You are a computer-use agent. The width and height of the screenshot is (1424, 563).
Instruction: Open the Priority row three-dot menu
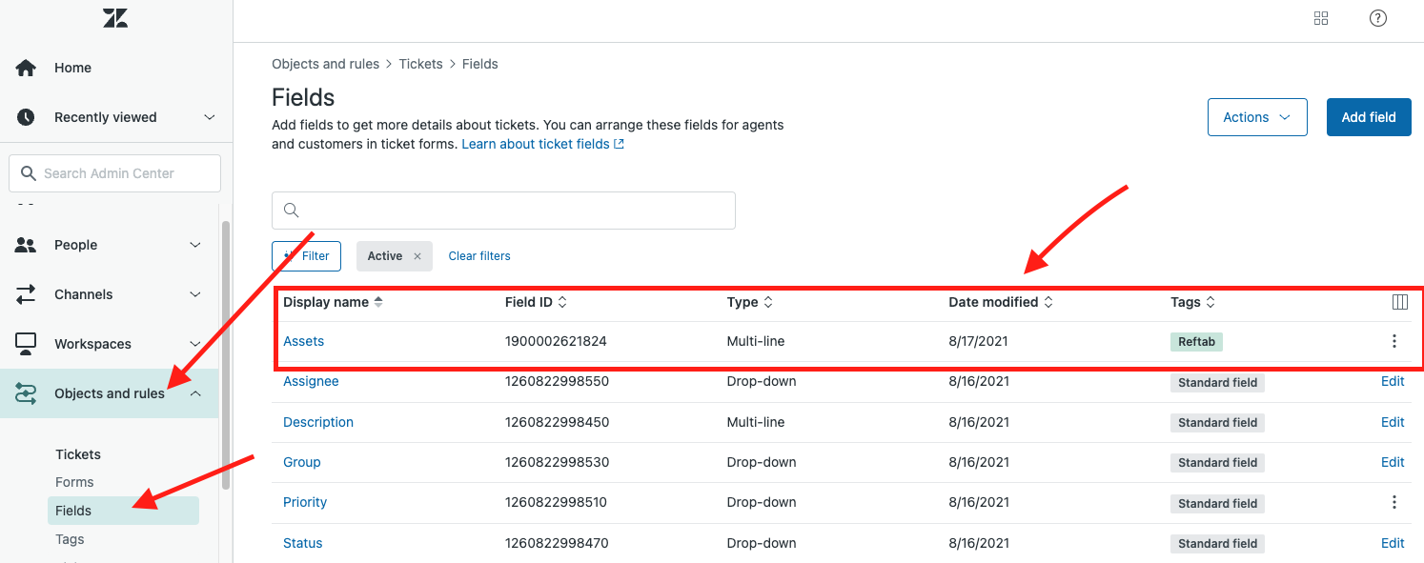point(1393,502)
